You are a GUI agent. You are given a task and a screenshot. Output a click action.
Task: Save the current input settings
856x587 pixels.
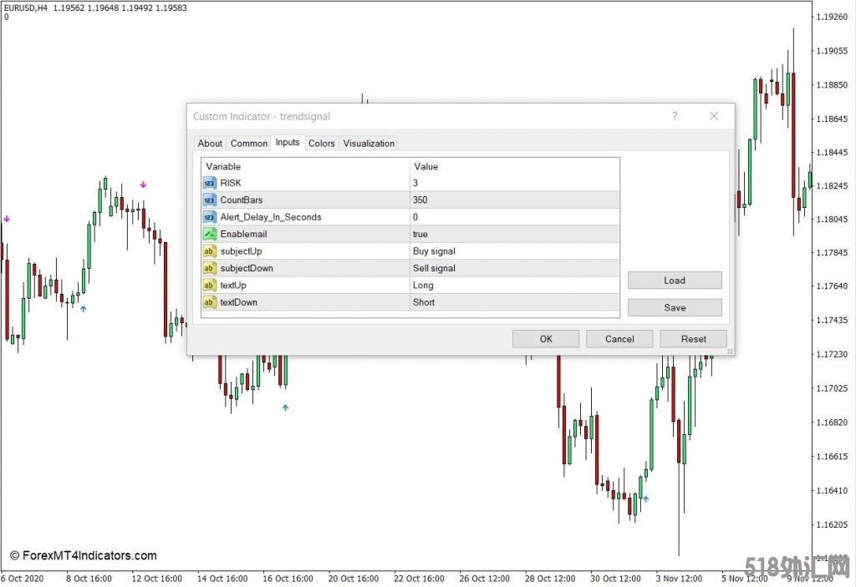click(674, 307)
